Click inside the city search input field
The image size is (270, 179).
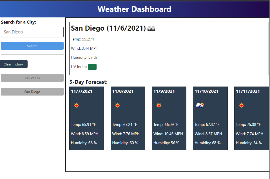[x=32, y=32]
